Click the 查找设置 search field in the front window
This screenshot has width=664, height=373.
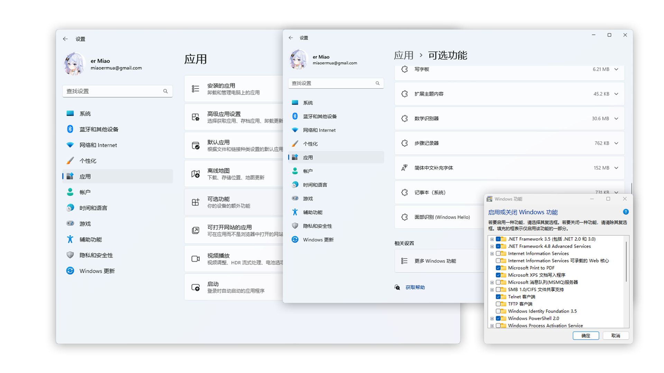point(332,83)
